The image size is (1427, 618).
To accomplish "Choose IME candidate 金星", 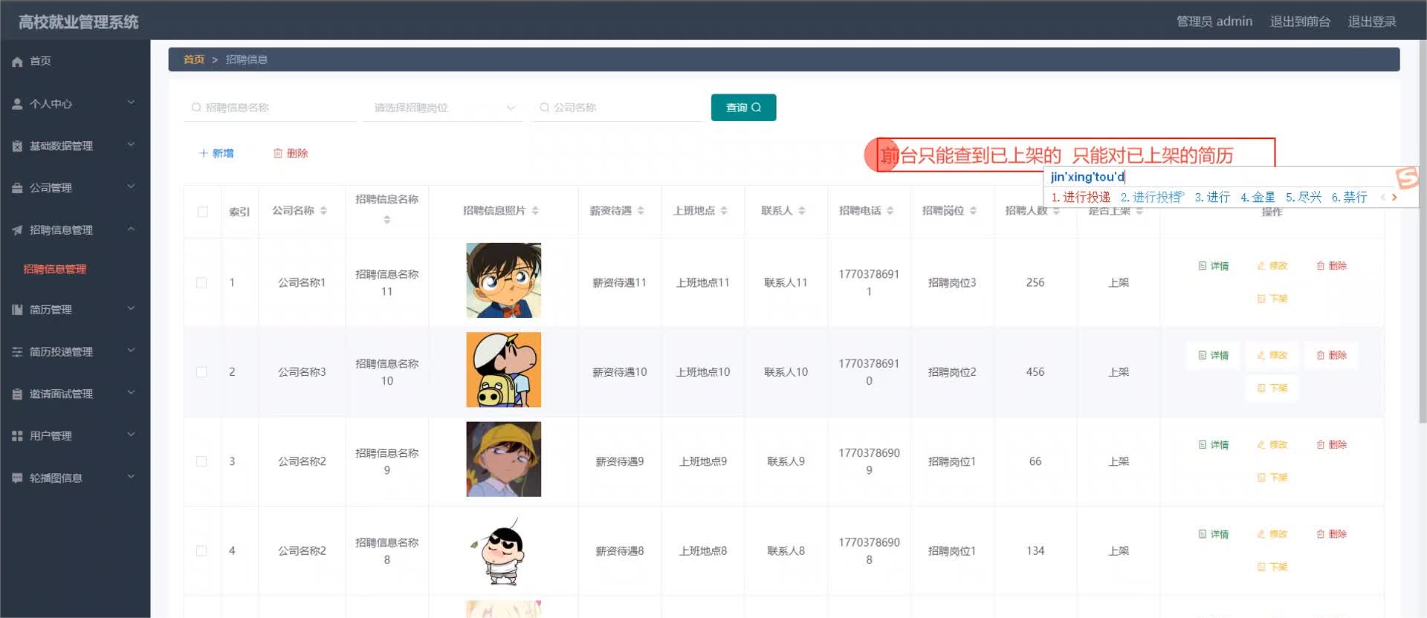I will [1258, 198].
